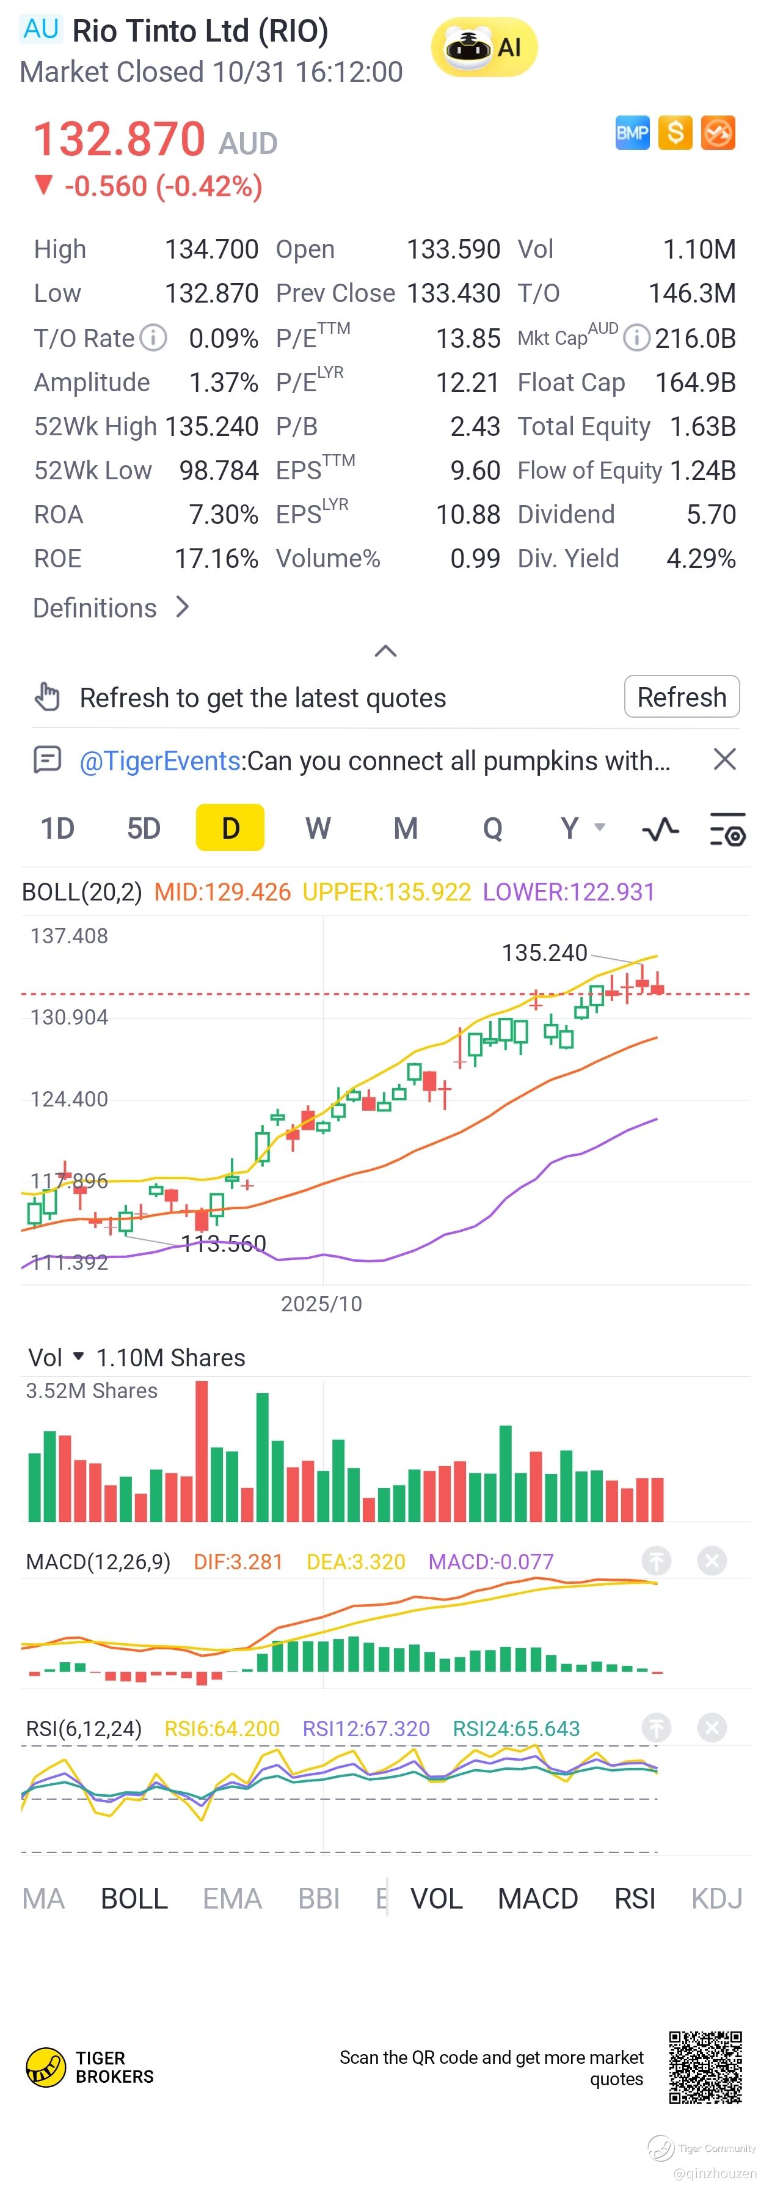The height and width of the screenshot is (2191, 772).
Task: Tap the UPPER:135.922 Bollinger value
Action: click(x=386, y=891)
